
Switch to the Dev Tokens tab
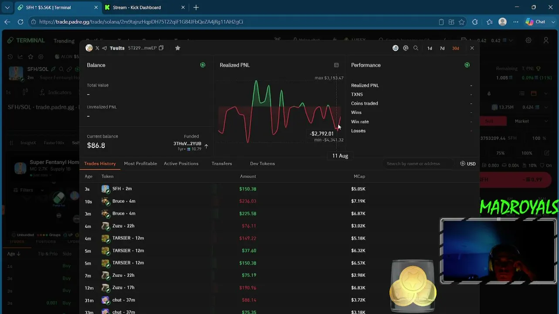point(262,164)
